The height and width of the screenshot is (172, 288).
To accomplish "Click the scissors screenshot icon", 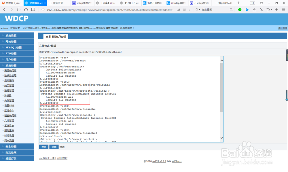I will click(x=261, y=10).
